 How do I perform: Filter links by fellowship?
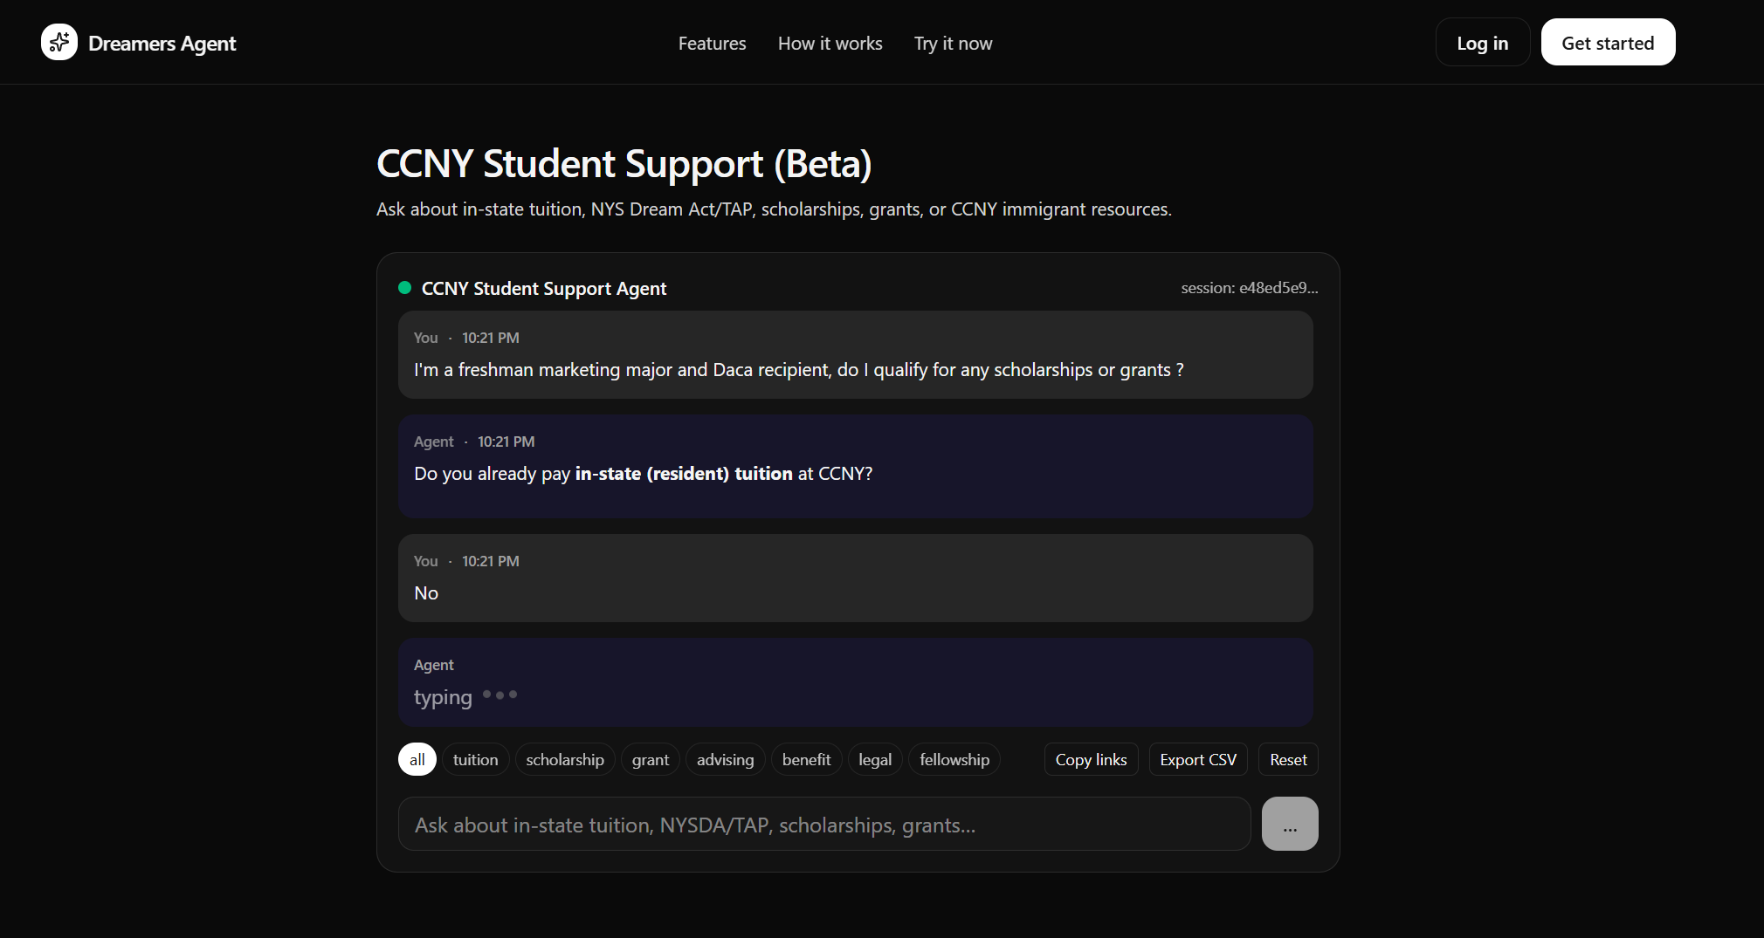pos(954,760)
